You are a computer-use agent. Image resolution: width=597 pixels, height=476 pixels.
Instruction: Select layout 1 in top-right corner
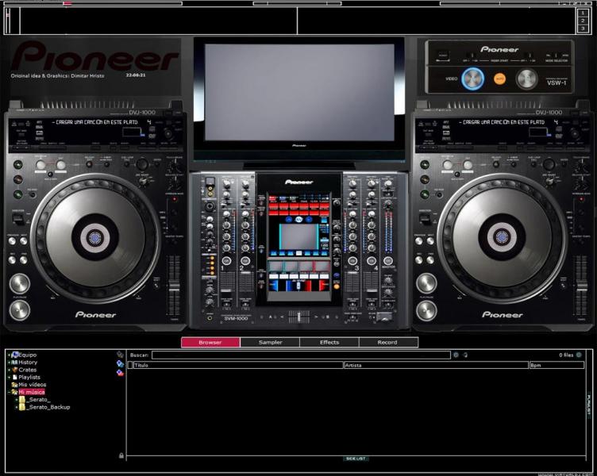point(583,13)
